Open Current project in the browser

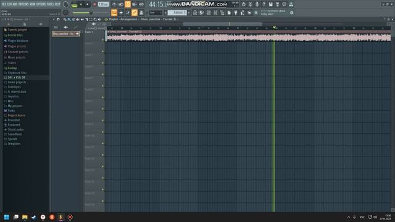(15, 30)
